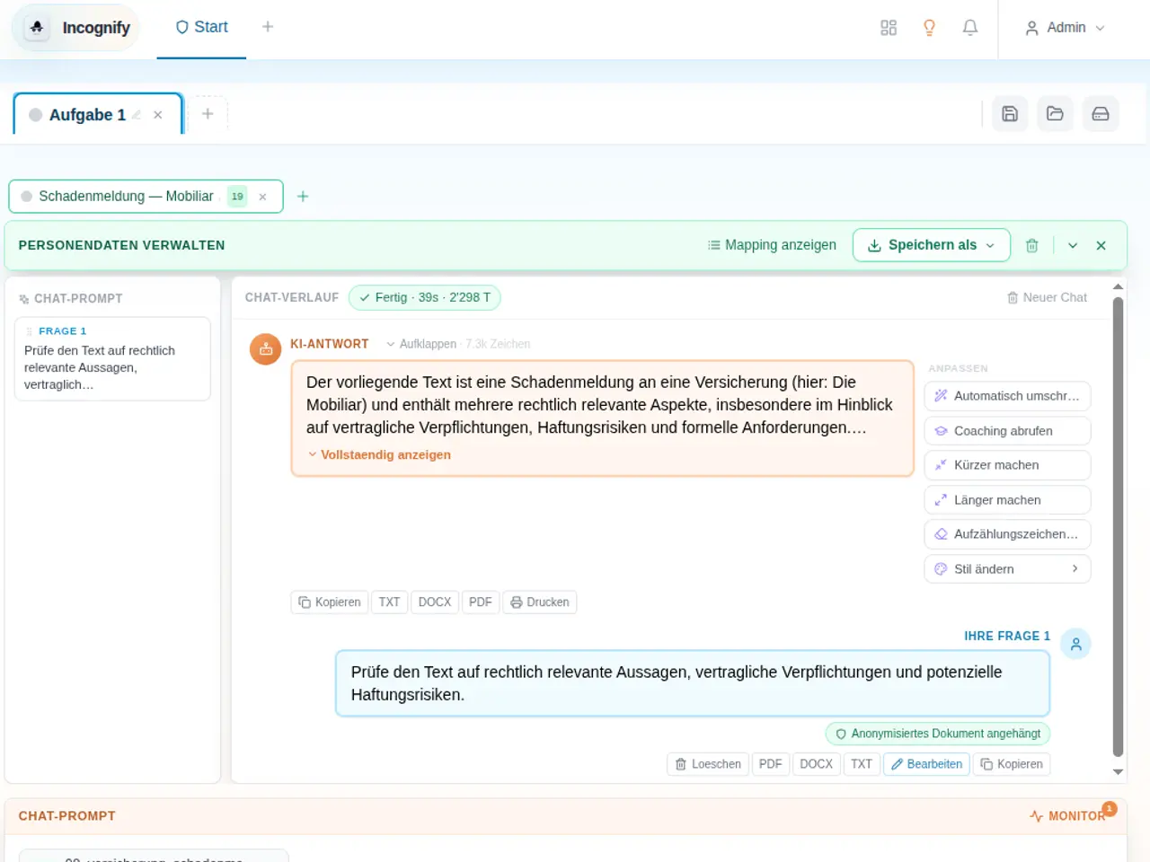Close the Aufgabe 1 tab
Screen dimensions: 1150x862
coord(158,115)
